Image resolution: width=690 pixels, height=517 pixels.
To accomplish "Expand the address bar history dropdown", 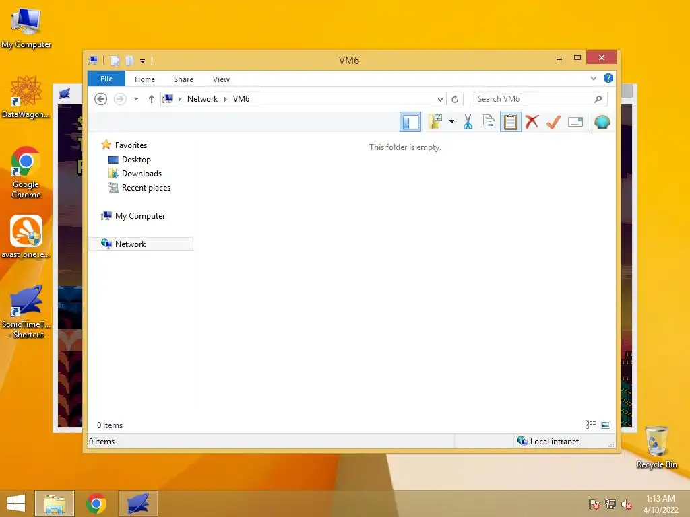I will pos(439,99).
